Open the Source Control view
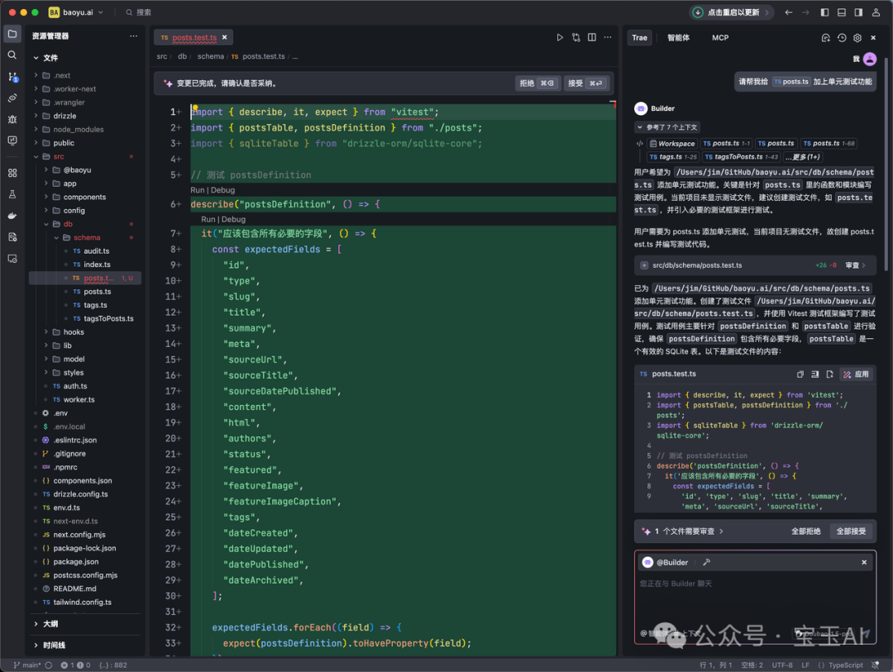Image resolution: width=893 pixels, height=672 pixels. tap(12, 77)
